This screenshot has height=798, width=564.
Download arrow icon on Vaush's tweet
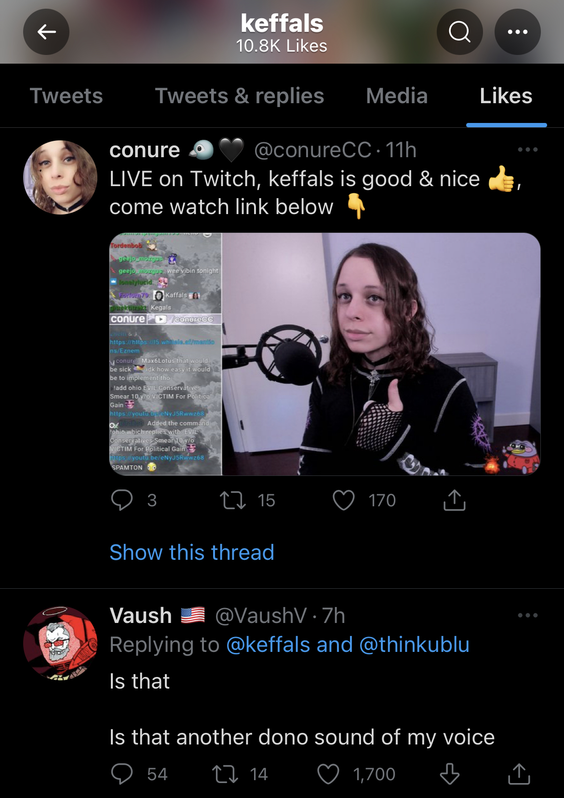(x=450, y=774)
